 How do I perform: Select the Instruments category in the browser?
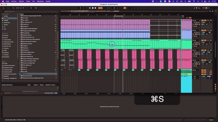coord(7,40)
